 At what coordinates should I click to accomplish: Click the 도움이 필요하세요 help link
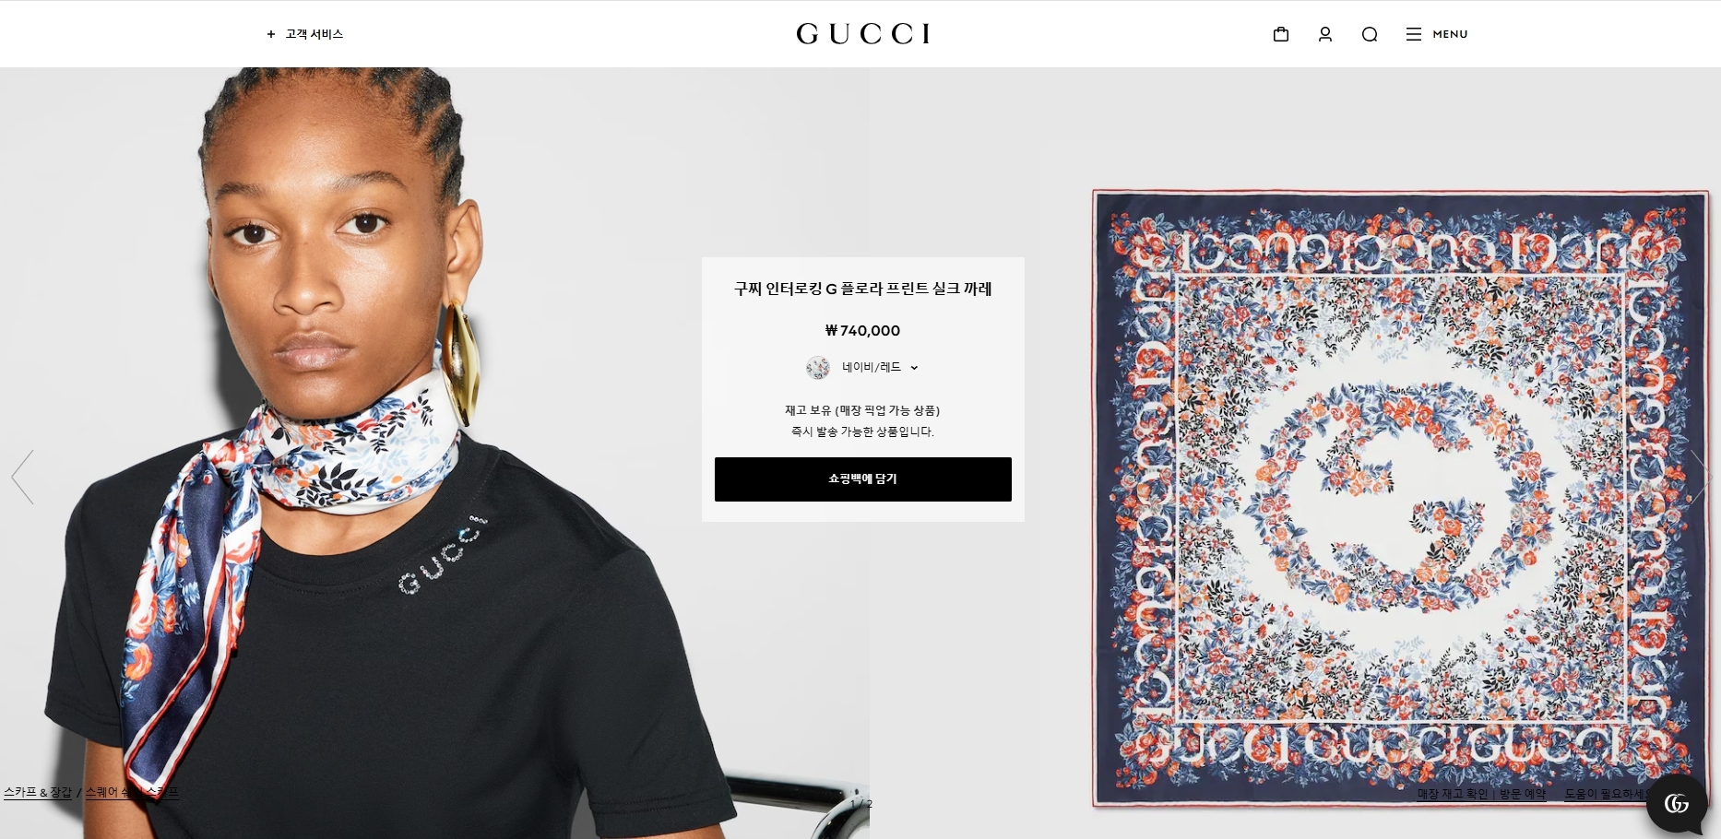[1609, 794]
